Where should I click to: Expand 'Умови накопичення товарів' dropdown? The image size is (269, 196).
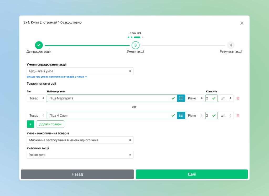tap(80, 140)
